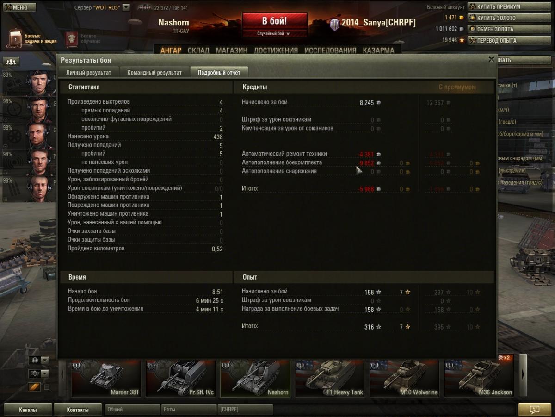Select the gunner crew member portrait
Viewport: 555px width, 417px height.
click(39, 110)
